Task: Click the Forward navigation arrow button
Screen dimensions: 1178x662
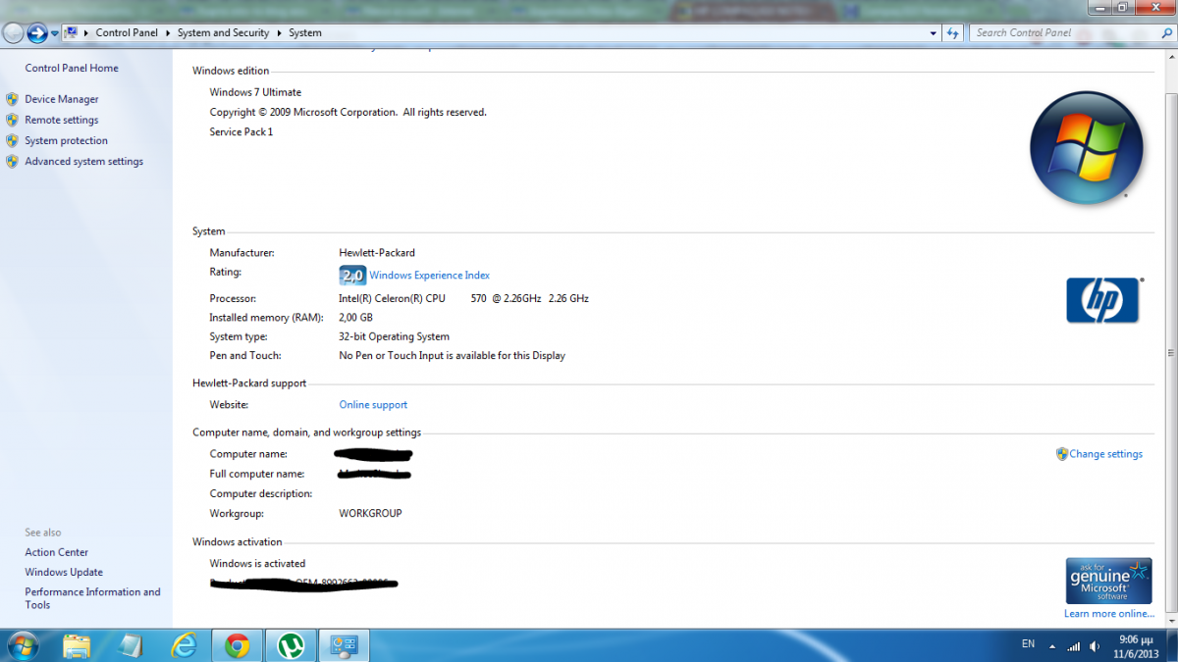Action: 37,32
